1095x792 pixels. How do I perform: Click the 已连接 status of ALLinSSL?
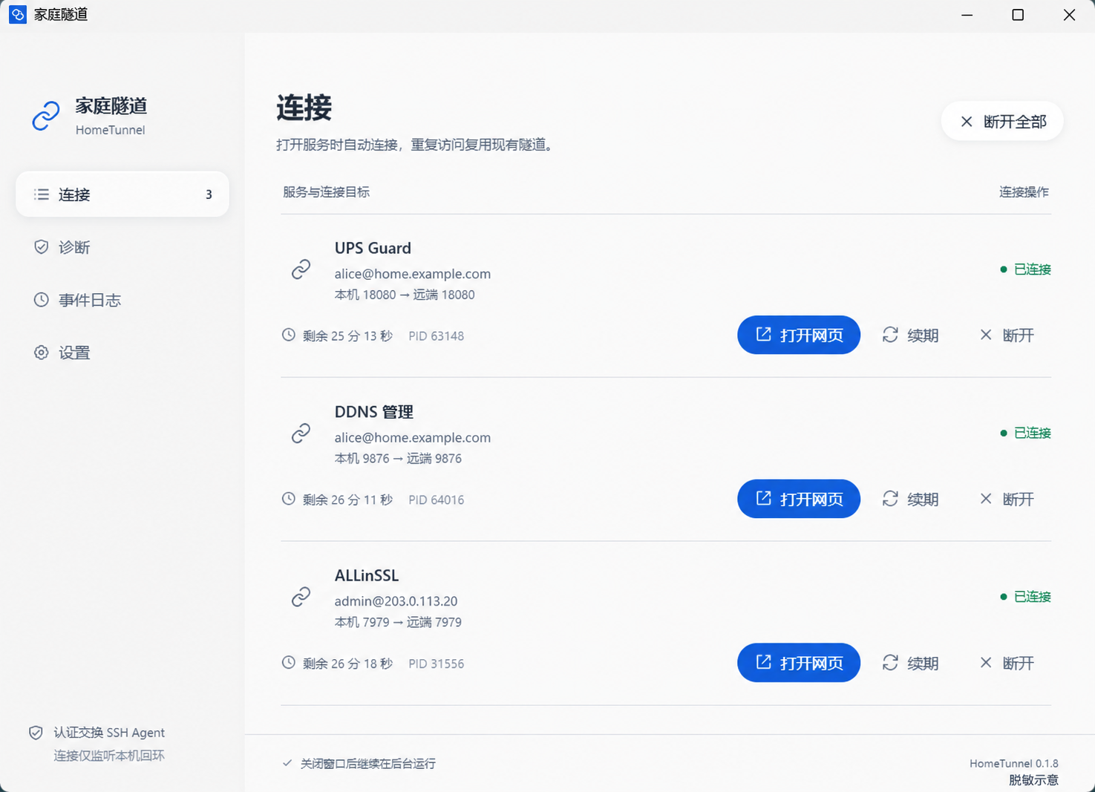[x=1025, y=597]
